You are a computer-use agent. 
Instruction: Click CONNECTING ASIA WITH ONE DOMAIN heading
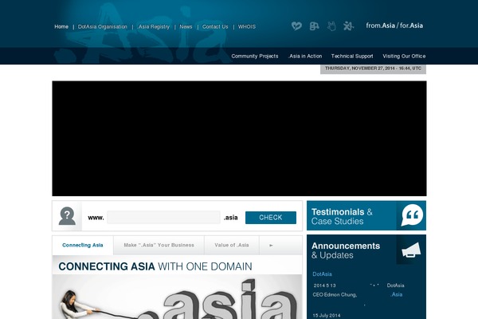click(155, 266)
